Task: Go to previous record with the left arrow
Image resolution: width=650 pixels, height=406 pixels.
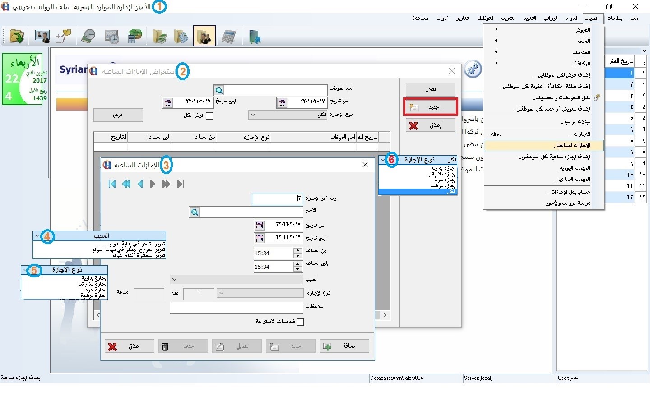Action: [x=140, y=184]
